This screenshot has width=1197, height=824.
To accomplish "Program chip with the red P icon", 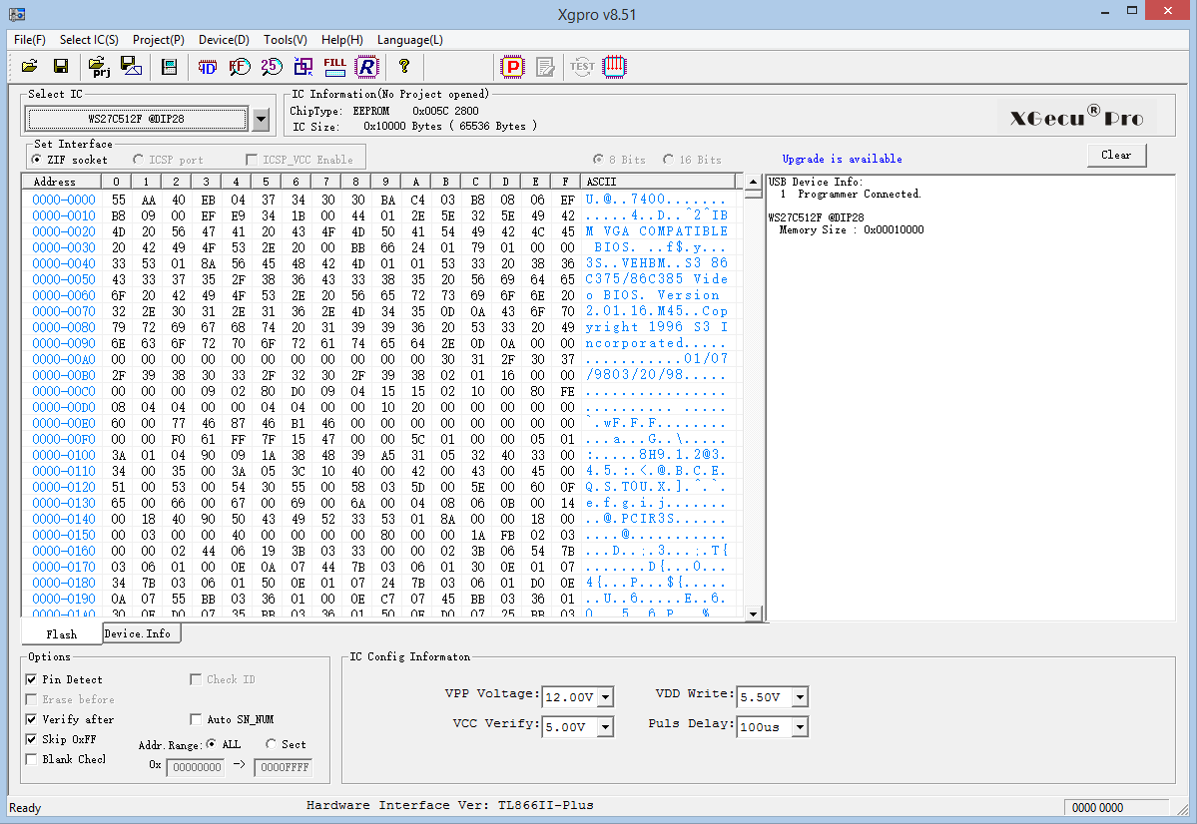I will 512,67.
